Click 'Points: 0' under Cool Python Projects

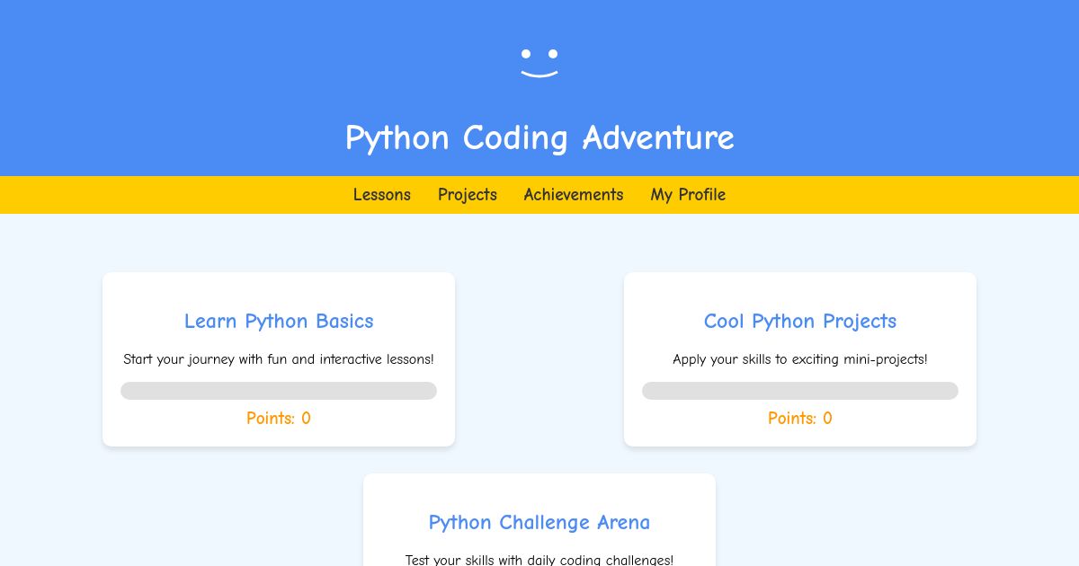[800, 419]
